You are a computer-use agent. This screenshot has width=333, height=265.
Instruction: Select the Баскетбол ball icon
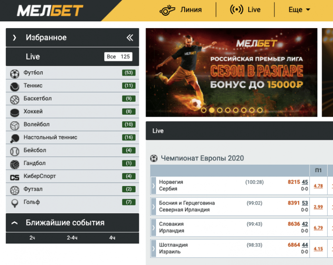coord(15,100)
